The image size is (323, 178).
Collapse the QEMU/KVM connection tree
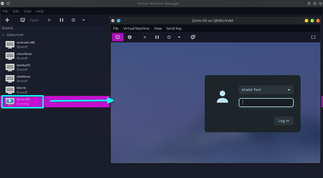point(3,35)
